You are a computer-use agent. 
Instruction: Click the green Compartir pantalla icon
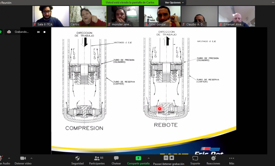coord(138,158)
